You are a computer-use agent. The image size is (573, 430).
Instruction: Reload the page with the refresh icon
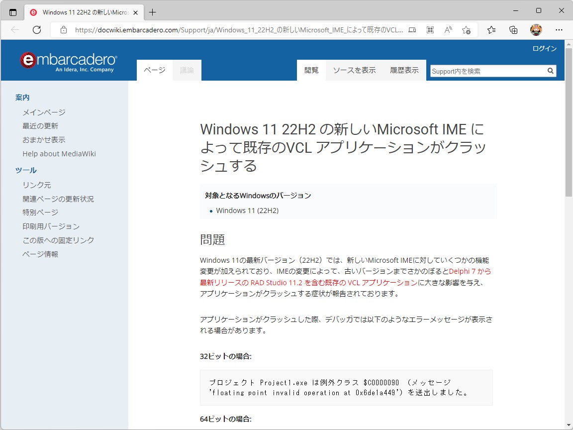36,30
